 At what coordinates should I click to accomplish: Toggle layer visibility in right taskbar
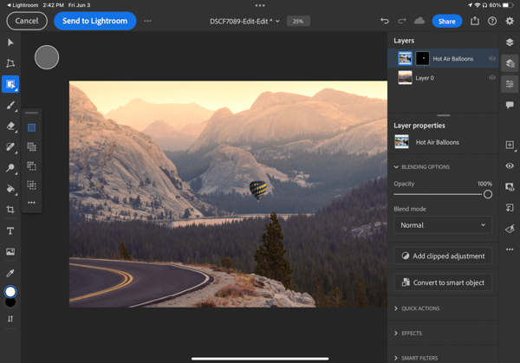click(x=510, y=165)
